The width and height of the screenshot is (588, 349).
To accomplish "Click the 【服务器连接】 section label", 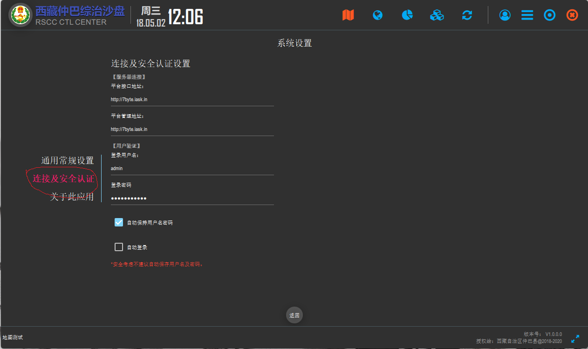I will pyautogui.click(x=129, y=77).
